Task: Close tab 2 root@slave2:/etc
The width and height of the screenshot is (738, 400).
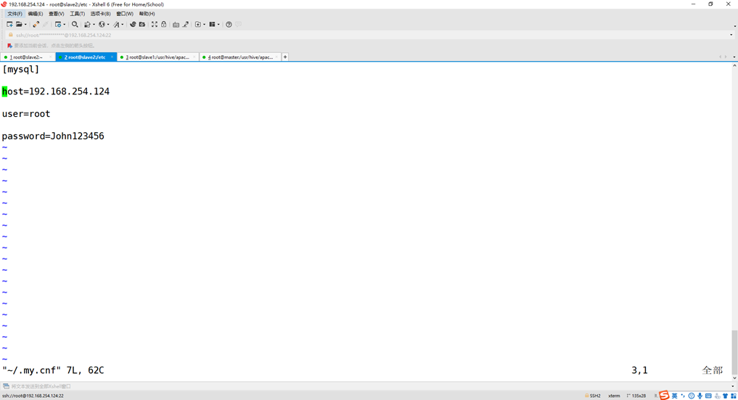Action: point(112,57)
